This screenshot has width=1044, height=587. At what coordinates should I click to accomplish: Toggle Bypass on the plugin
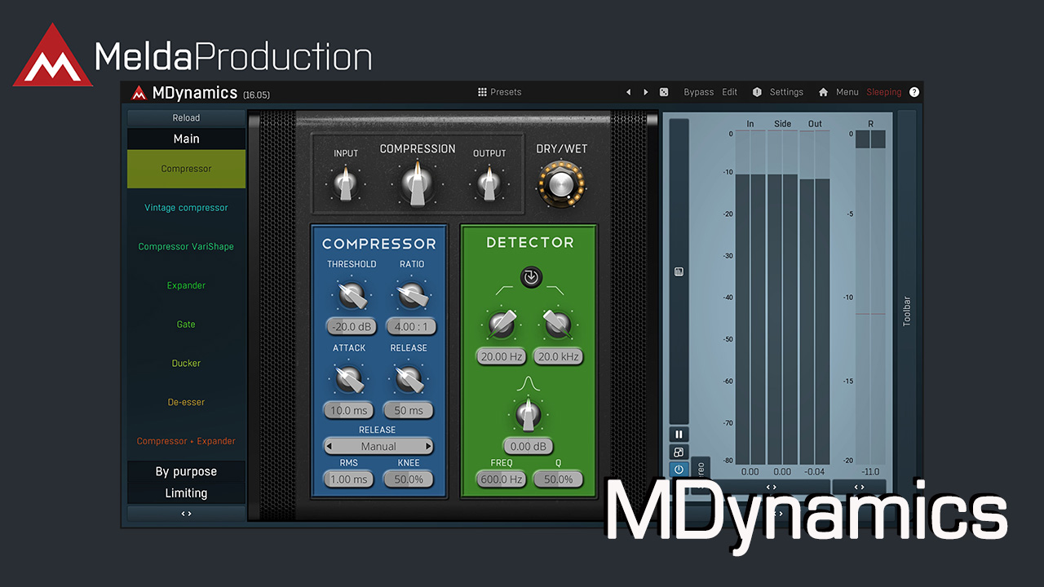[698, 92]
